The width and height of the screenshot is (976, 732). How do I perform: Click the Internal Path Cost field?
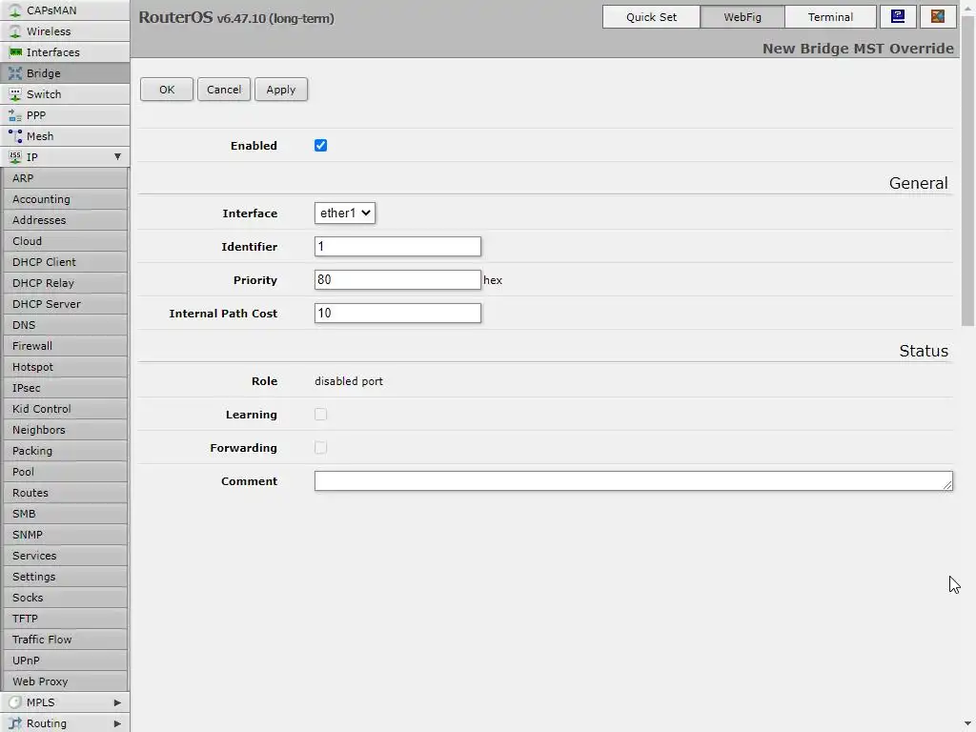(397, 313)
